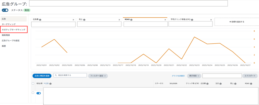Image resolution: width=259 pixels, height=105 pixels.
Task: Click the info icon in 注文 column header
Action: coord(221,83)
